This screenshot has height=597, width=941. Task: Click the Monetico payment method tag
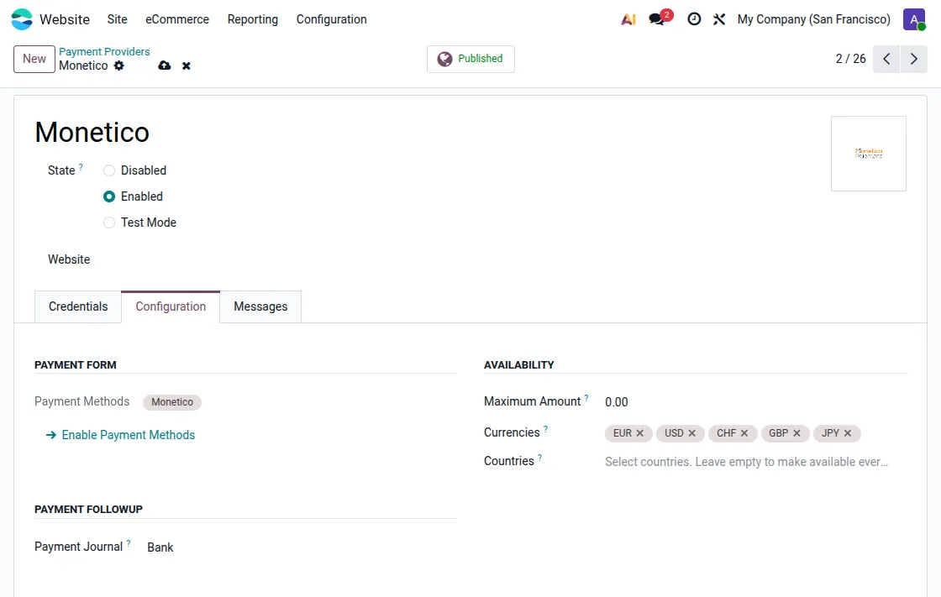172,402
